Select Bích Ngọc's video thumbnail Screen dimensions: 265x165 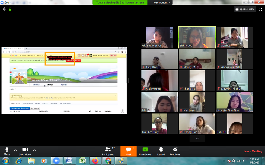[x=197, y=37]
